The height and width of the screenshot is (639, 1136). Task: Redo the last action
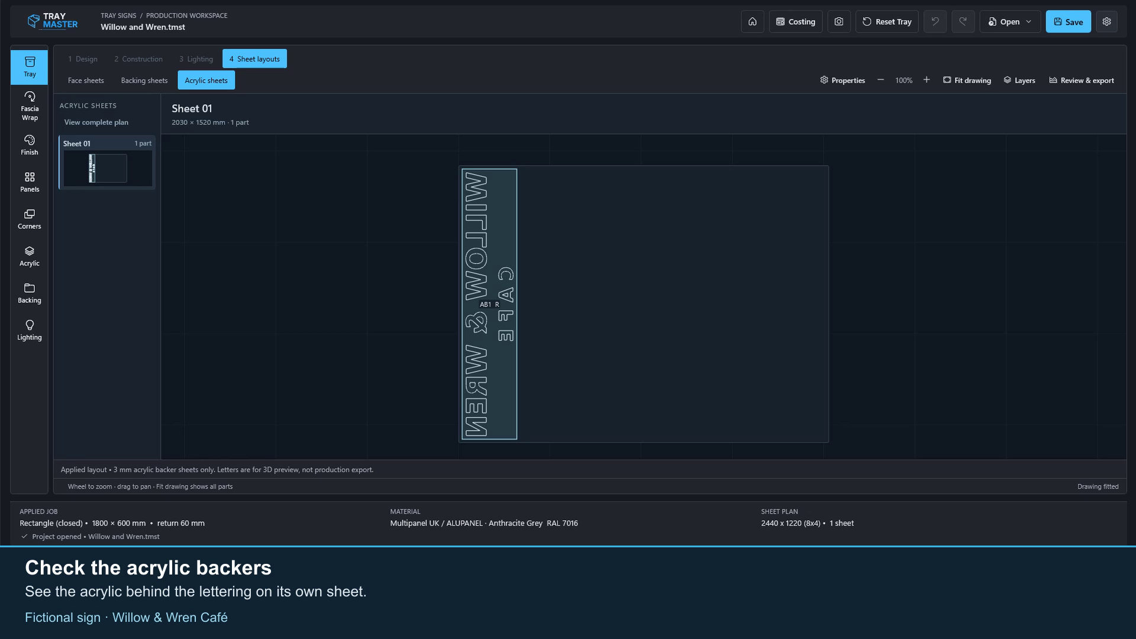click(x=963, y=21)
